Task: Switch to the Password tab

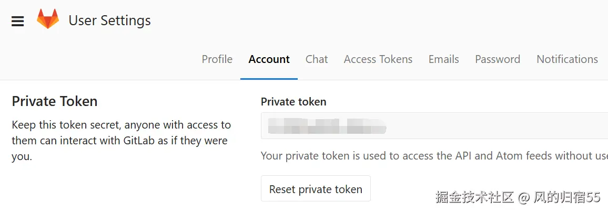Action: pos(497,59)
